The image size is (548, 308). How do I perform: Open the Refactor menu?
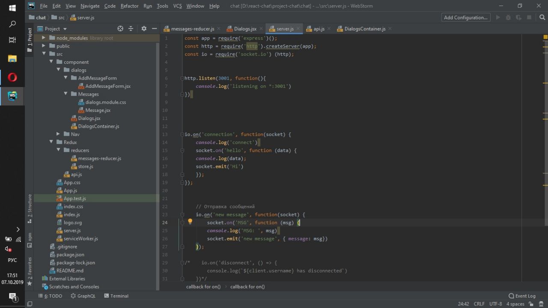129,6
